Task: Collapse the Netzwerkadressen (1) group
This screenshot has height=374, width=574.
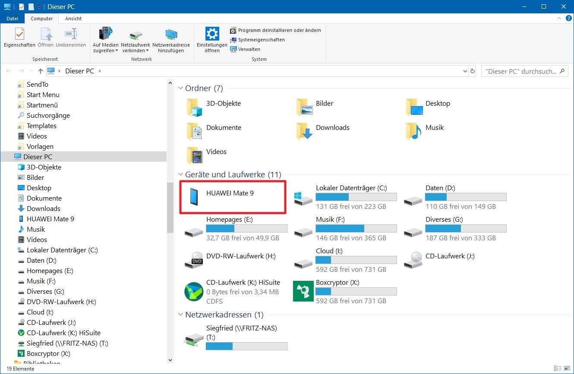Action: click(181, 315)
